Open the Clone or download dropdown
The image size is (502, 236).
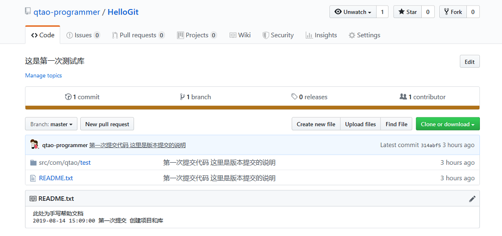click(448, 124)
